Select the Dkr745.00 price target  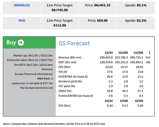pyautogui.click(x=60, y=10)
